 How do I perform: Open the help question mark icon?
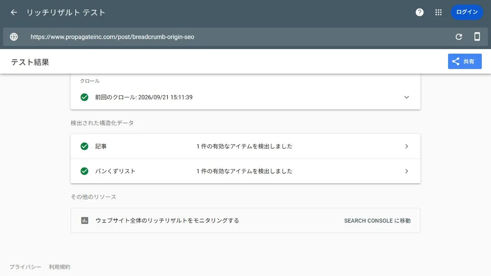pyautogui.click(x=419, y=12)
